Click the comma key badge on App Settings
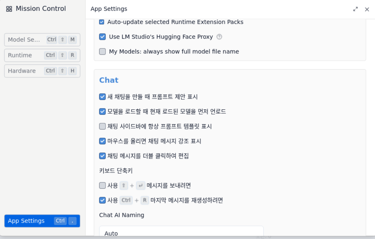375x239 pixels. (72, 221)
